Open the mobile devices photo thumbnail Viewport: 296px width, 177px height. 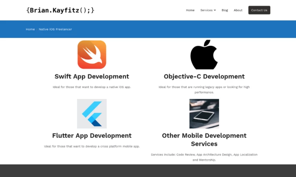tap(204, 114)
